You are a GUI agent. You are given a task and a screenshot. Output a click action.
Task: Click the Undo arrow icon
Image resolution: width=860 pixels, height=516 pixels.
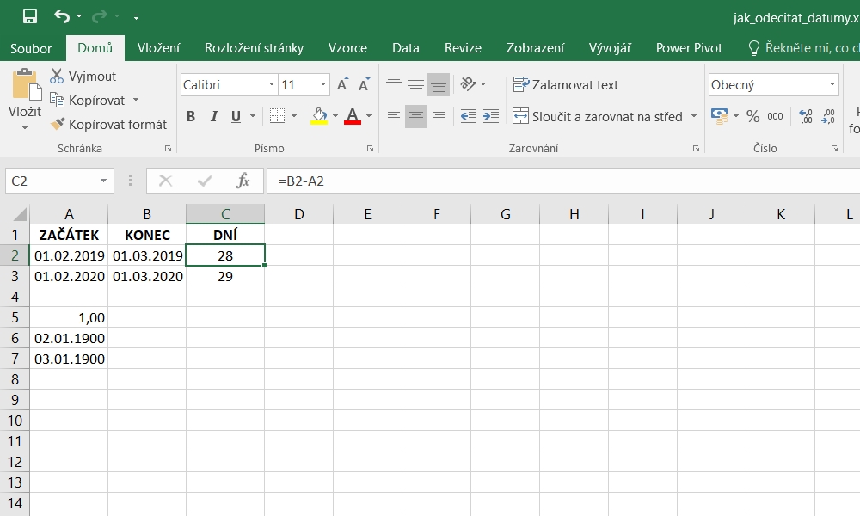62,16
